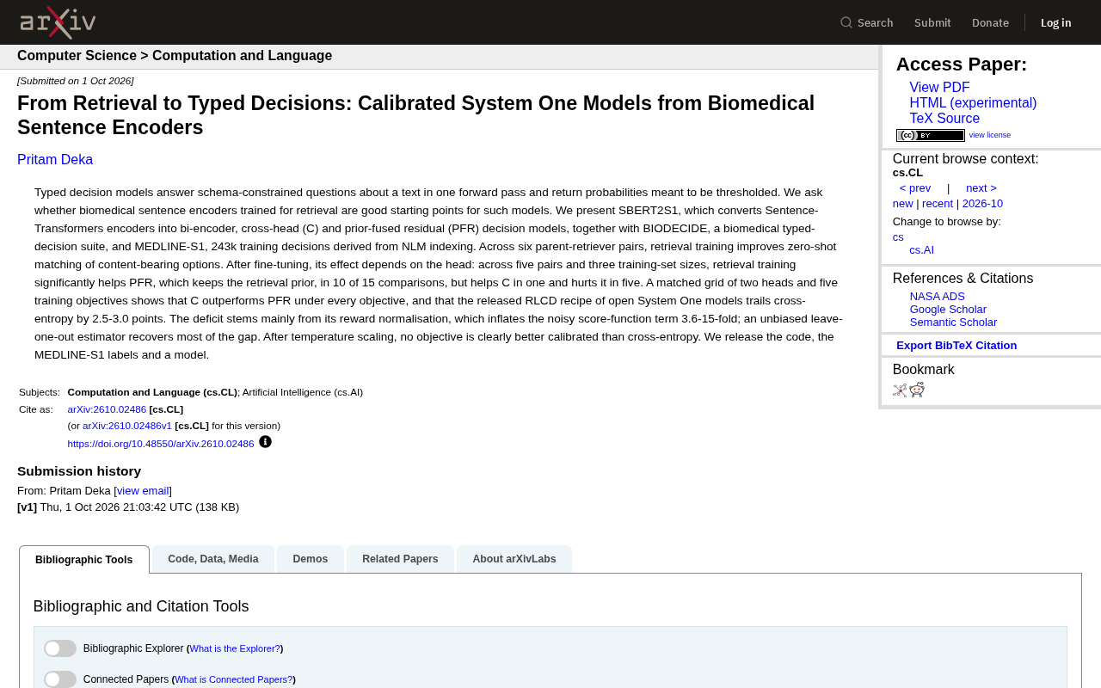Click the Computer Science > Computation and Language heading
Screen dimensions: 1101x688
[x=175, y=56]
